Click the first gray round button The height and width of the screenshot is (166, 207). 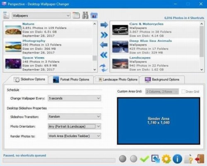(x=123, y=159)
